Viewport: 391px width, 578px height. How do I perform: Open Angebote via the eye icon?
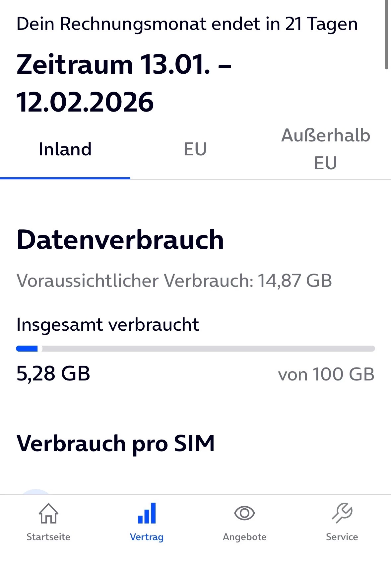(x=244, y=513)
